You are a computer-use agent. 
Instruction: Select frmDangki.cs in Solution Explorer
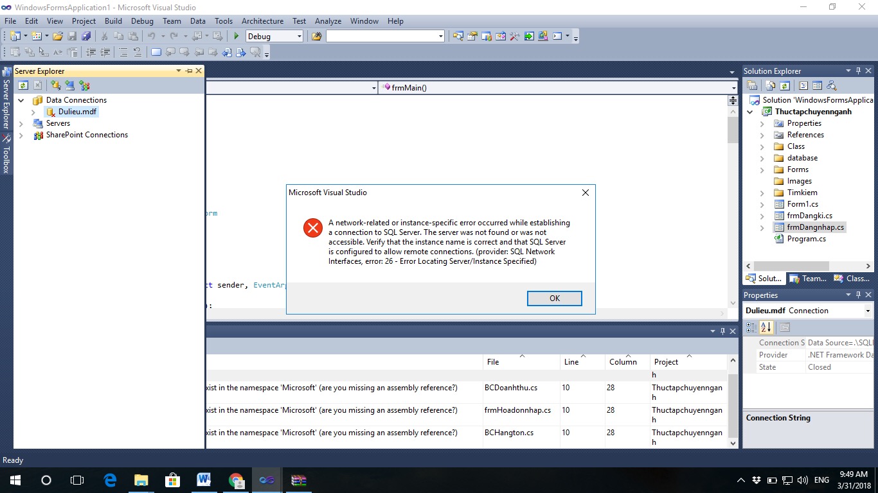[809, 216]
